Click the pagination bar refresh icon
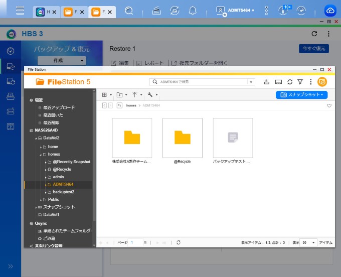Image resolution: width=341 pixels, height=277 pixels. 179,242
